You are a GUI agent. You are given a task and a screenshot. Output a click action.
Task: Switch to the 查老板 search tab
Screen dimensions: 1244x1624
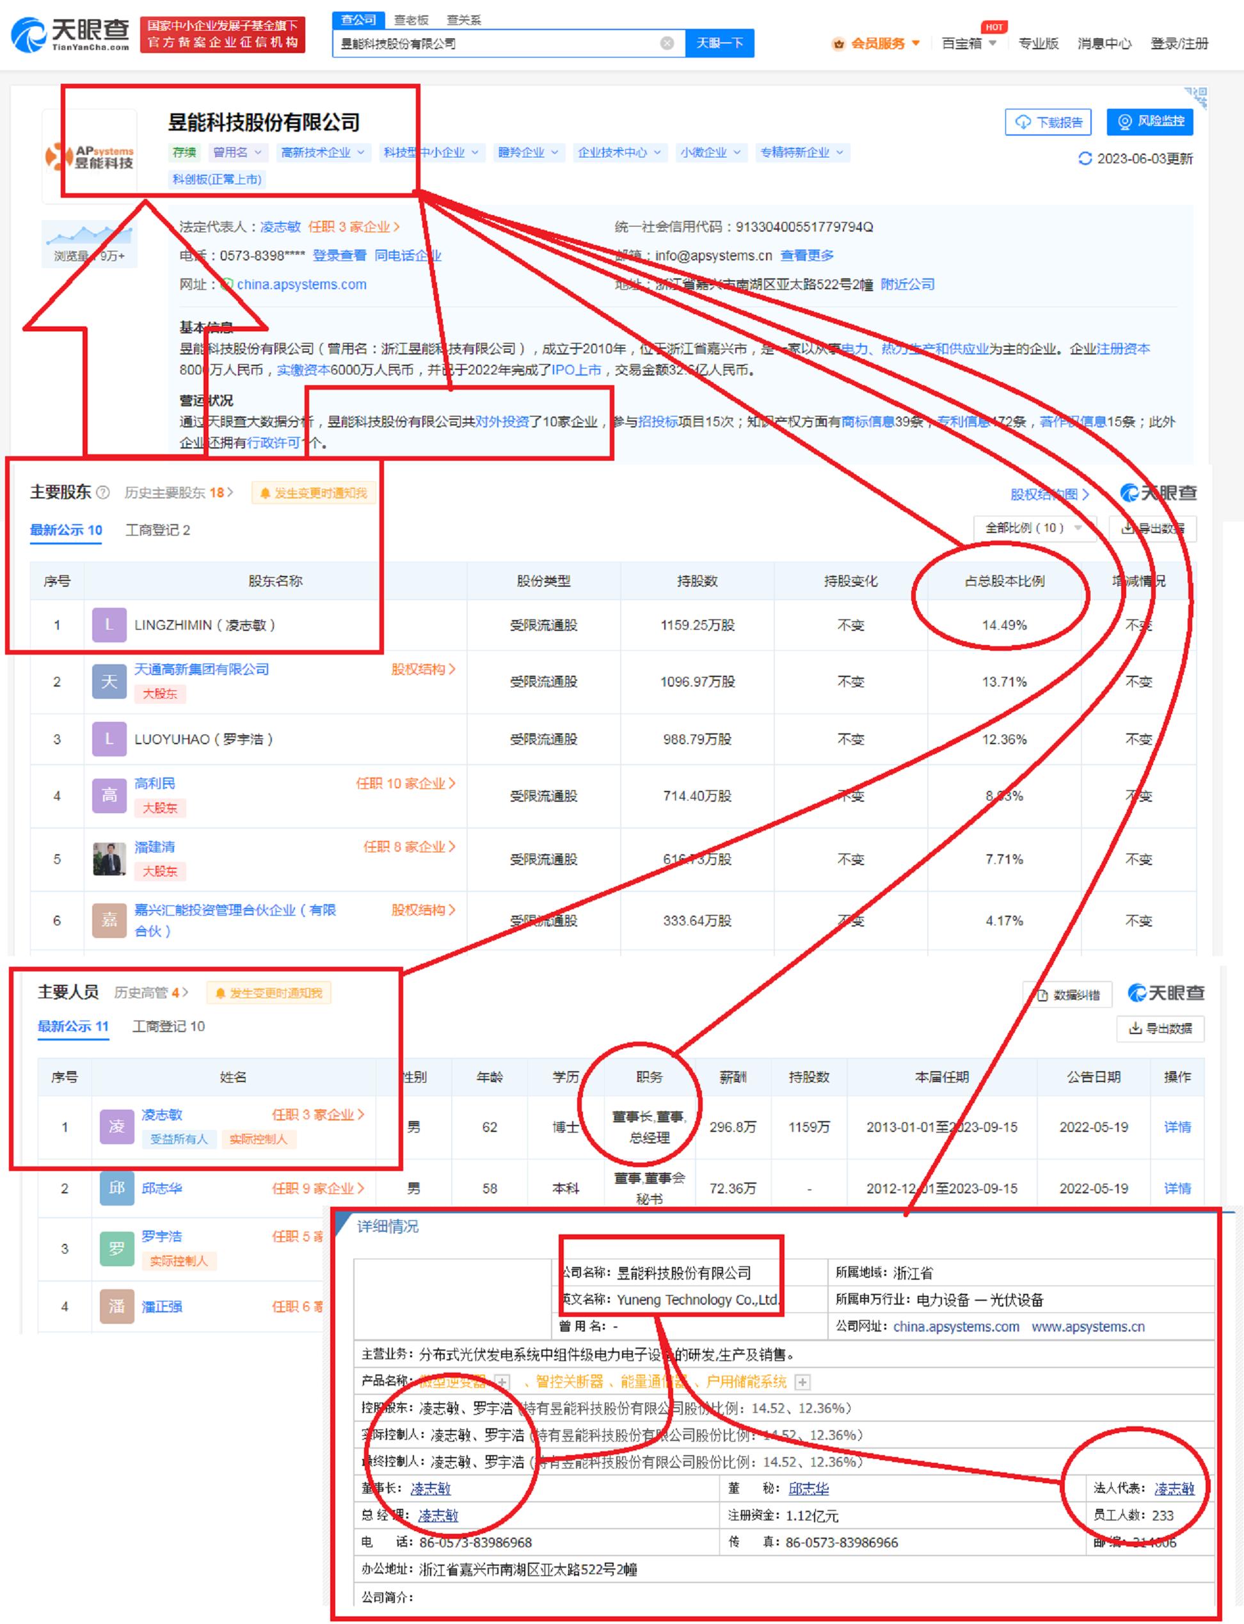(411, 20)
